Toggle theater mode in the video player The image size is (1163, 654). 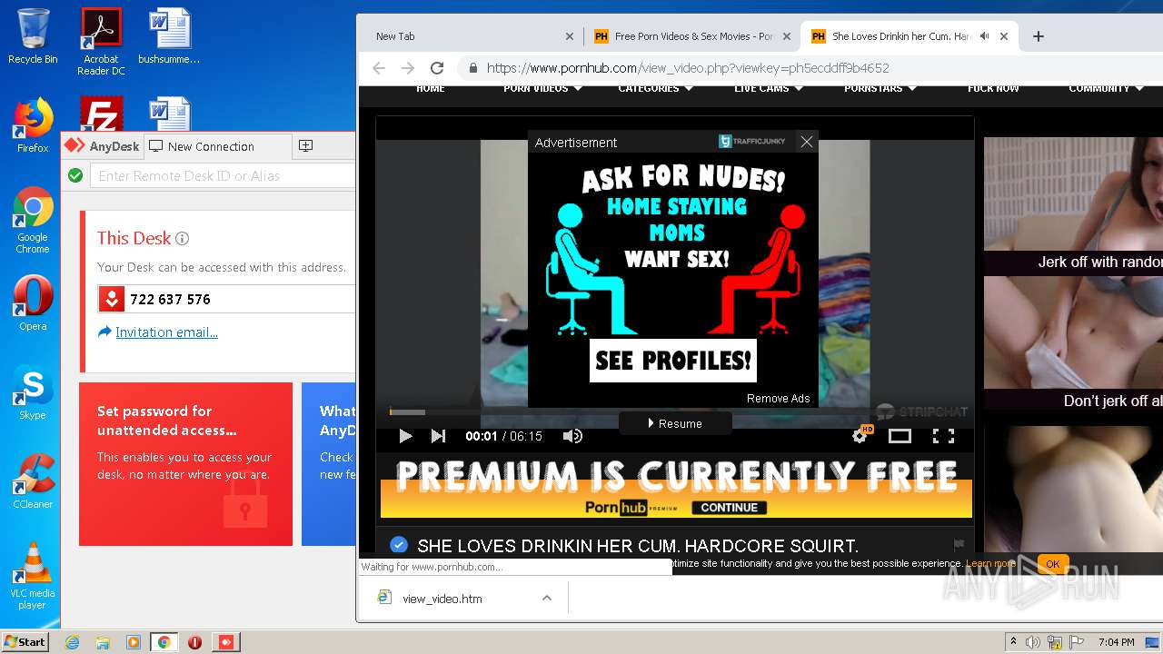900,436
